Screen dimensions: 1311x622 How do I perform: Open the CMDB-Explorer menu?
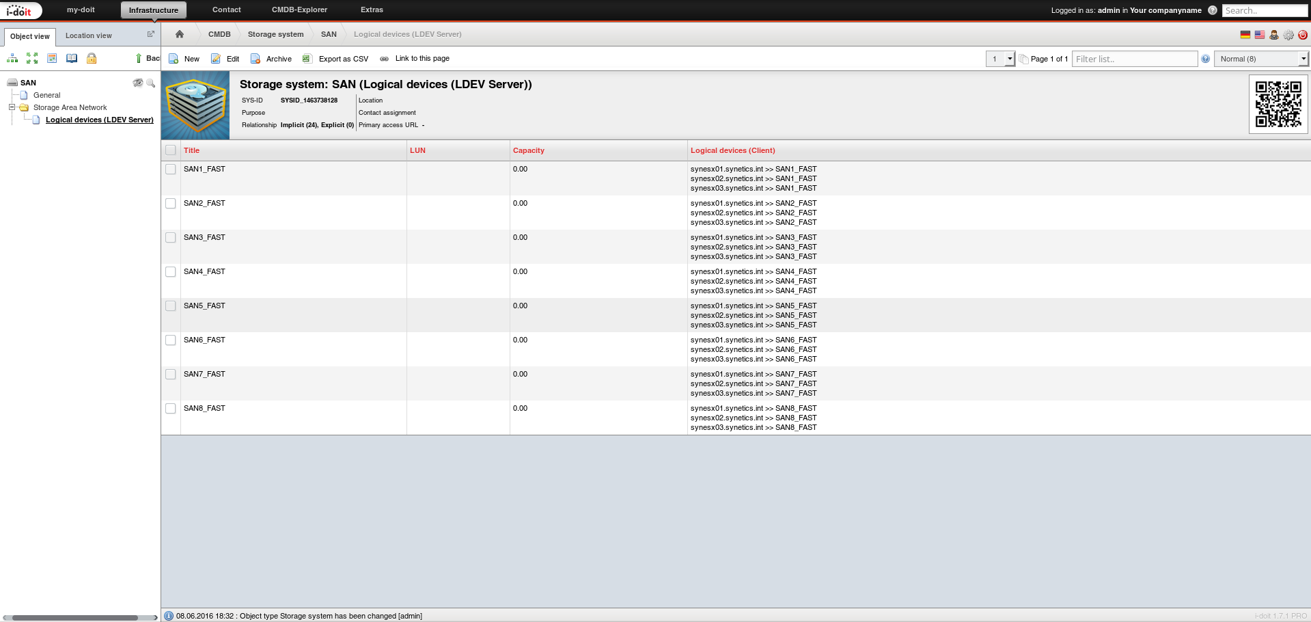tap(299, 10)
